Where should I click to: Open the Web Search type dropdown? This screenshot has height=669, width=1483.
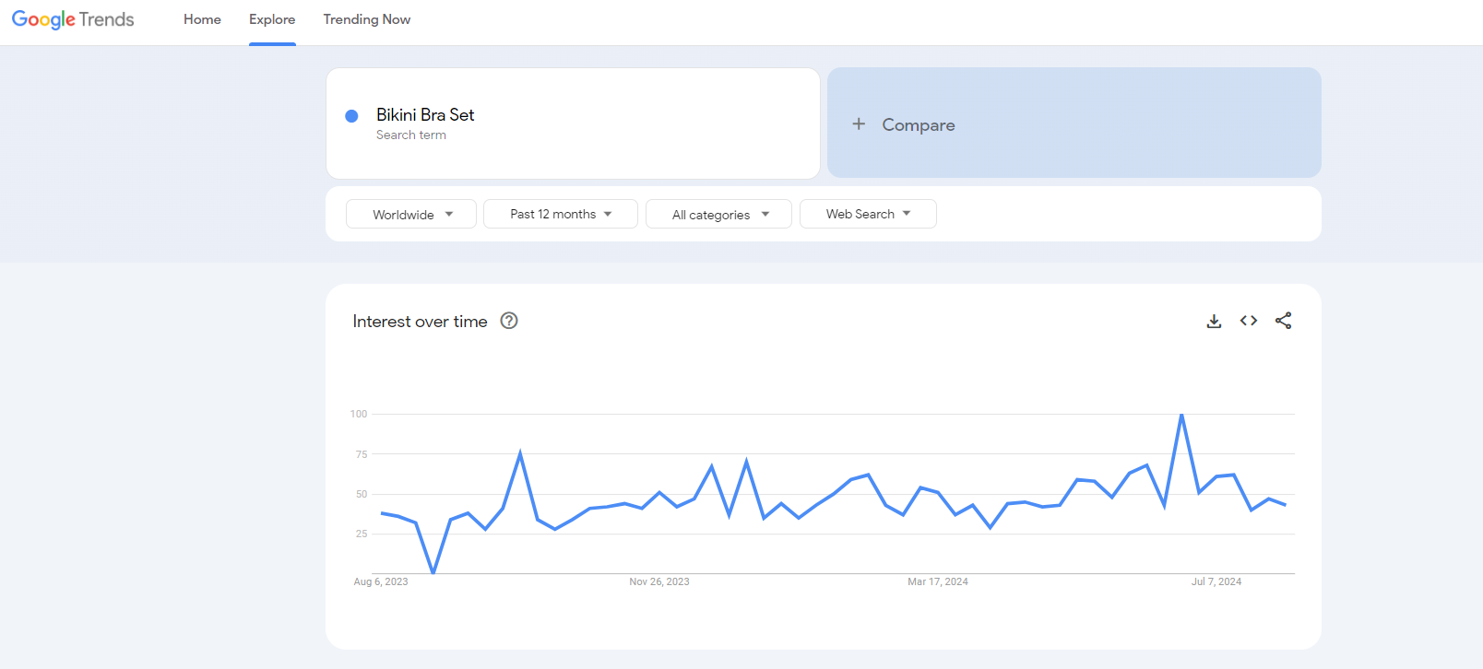[868, 214]
